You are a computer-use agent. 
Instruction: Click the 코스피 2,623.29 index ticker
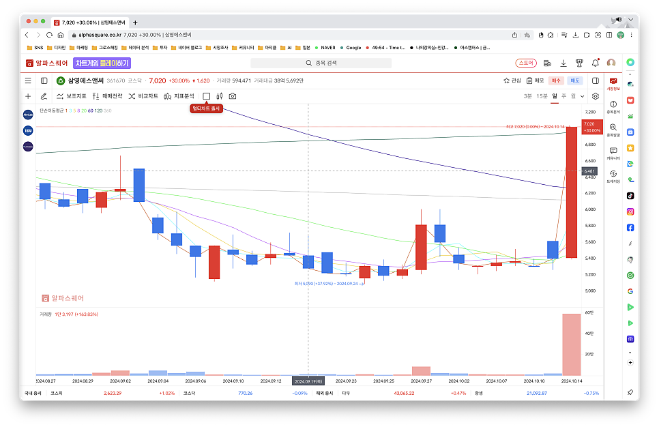[x=113, y=394]
